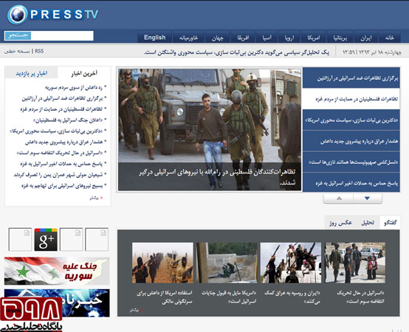
Task: Click inside the search text field
Action: coord(62,35)
